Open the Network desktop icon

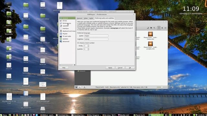(9, 23)
